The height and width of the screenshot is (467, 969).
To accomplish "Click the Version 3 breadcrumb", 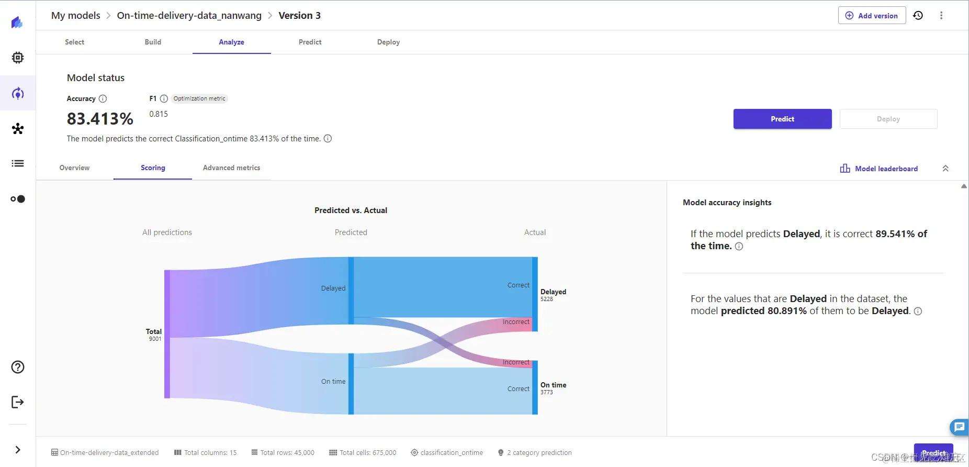I will coord(299,15).
